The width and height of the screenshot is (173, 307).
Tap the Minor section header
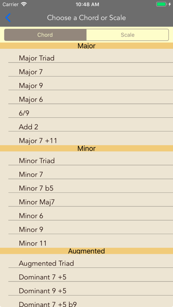point(86,148)
